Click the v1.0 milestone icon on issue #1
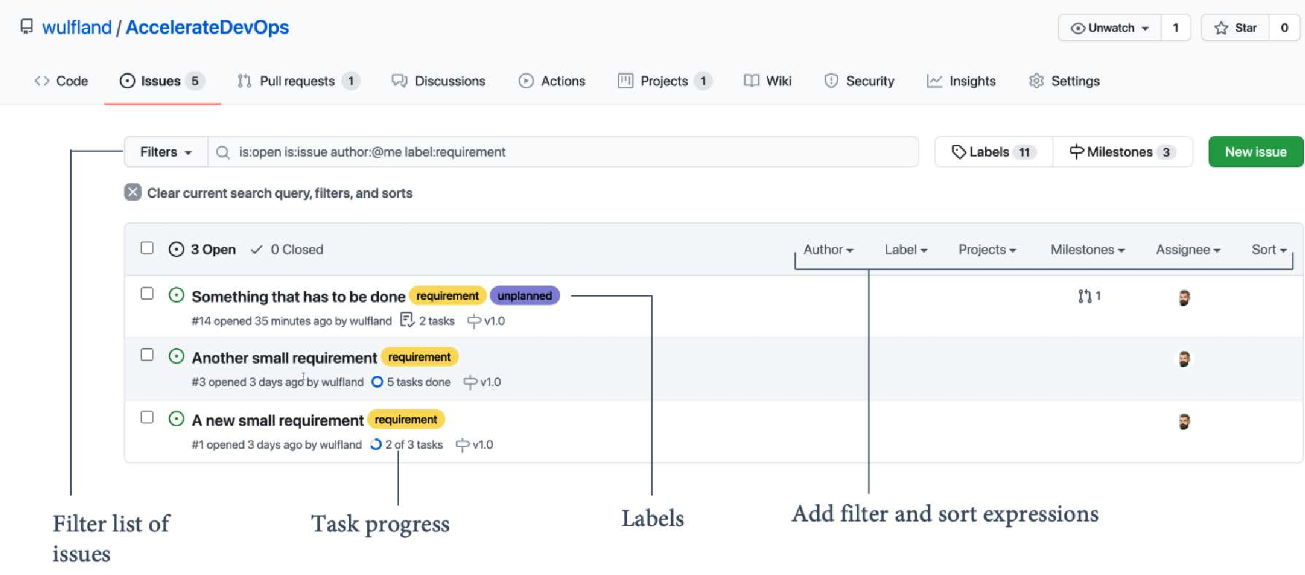 click(462, 445)
